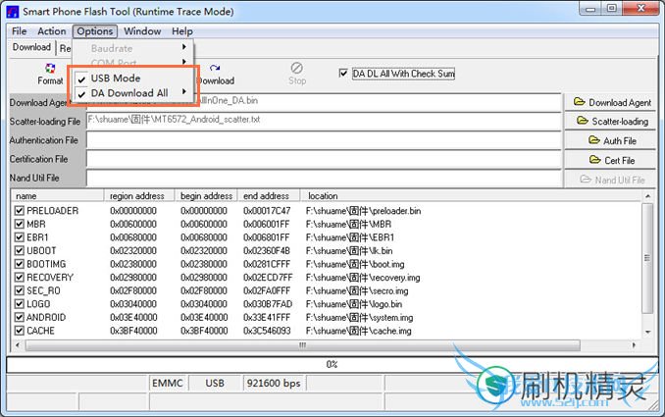Uncheck the SEC_RO partition checkbox
665x417 pixels.
click(x=19, y=290)
